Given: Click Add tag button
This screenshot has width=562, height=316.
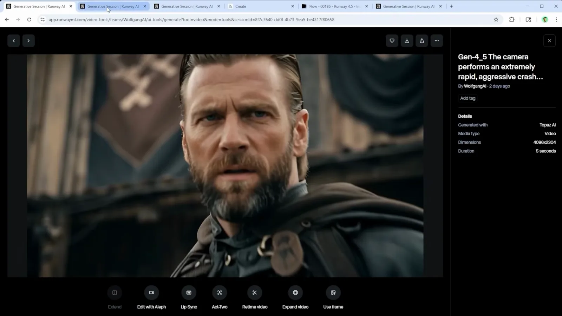Looking at the screenshot, I should (468, 98).
